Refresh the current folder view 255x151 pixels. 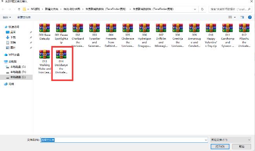[x=202, y=9]
